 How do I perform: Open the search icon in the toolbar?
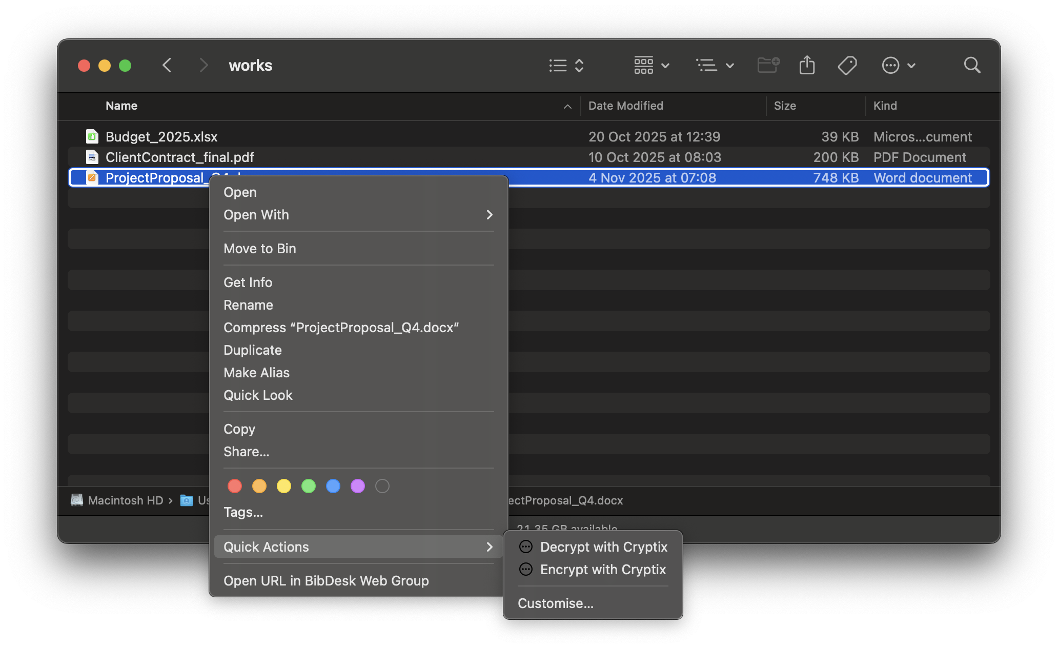pyautogui.click(x=972, y=65)
